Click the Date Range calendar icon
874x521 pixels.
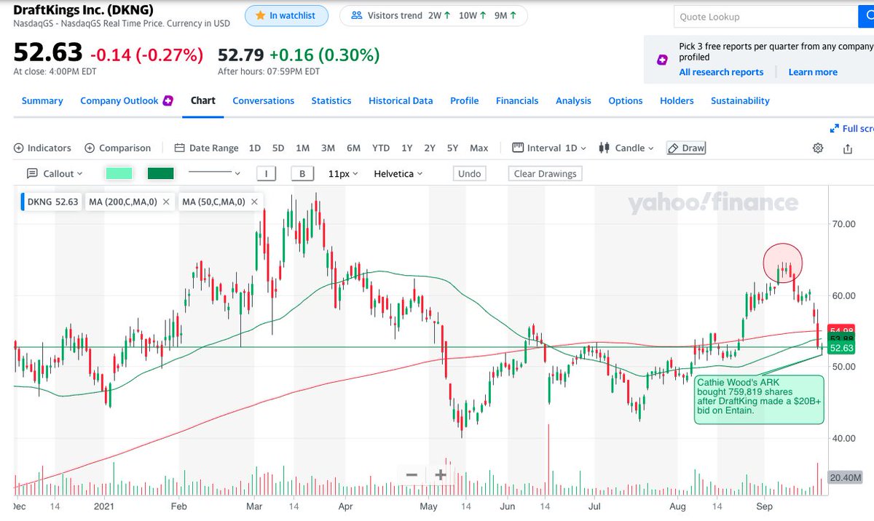click(x=180, y=148)
